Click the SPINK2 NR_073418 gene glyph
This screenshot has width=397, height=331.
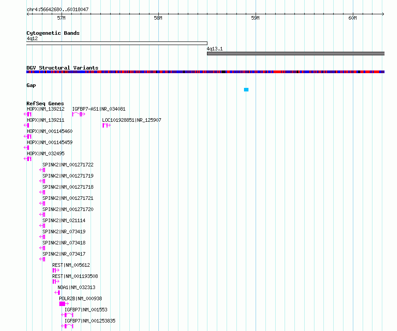42,248
